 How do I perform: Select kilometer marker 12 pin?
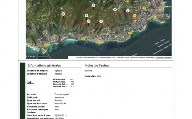89,21
